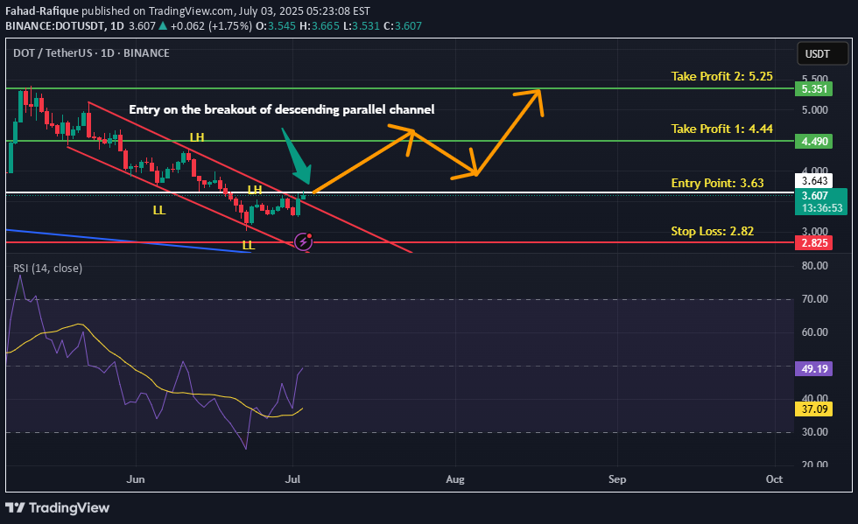Screen dimensions: 858x524
Task: Select the 4.490 green price tag
Action: coord(813,141)
